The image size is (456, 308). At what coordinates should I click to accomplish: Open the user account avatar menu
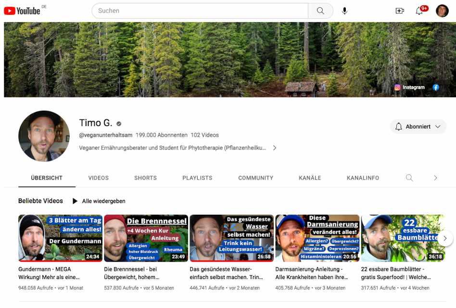click(x=442, y=11)
